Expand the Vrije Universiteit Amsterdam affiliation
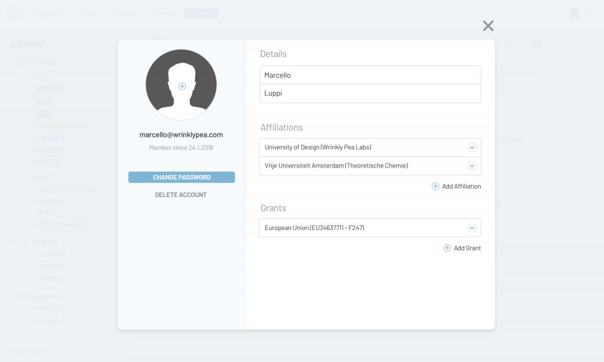Screen dimensions: 604x362 (472, 166)
